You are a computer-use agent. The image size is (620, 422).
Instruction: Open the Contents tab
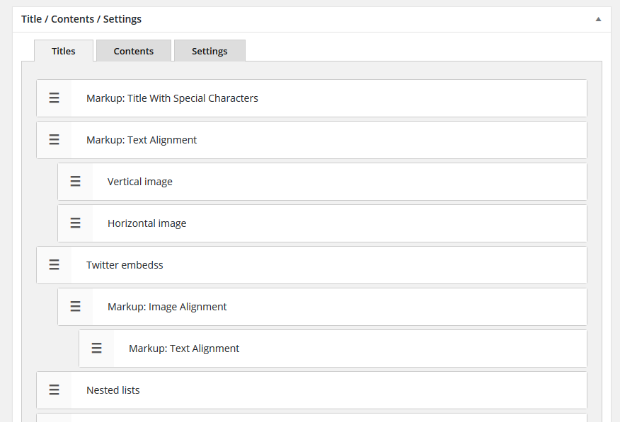[x=134, y=51]
